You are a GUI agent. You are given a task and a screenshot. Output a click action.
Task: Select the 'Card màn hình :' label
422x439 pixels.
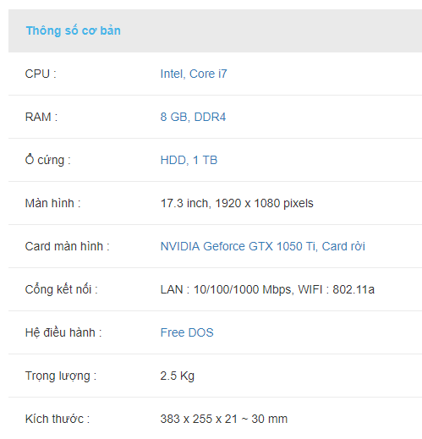[x=67, y=246]
